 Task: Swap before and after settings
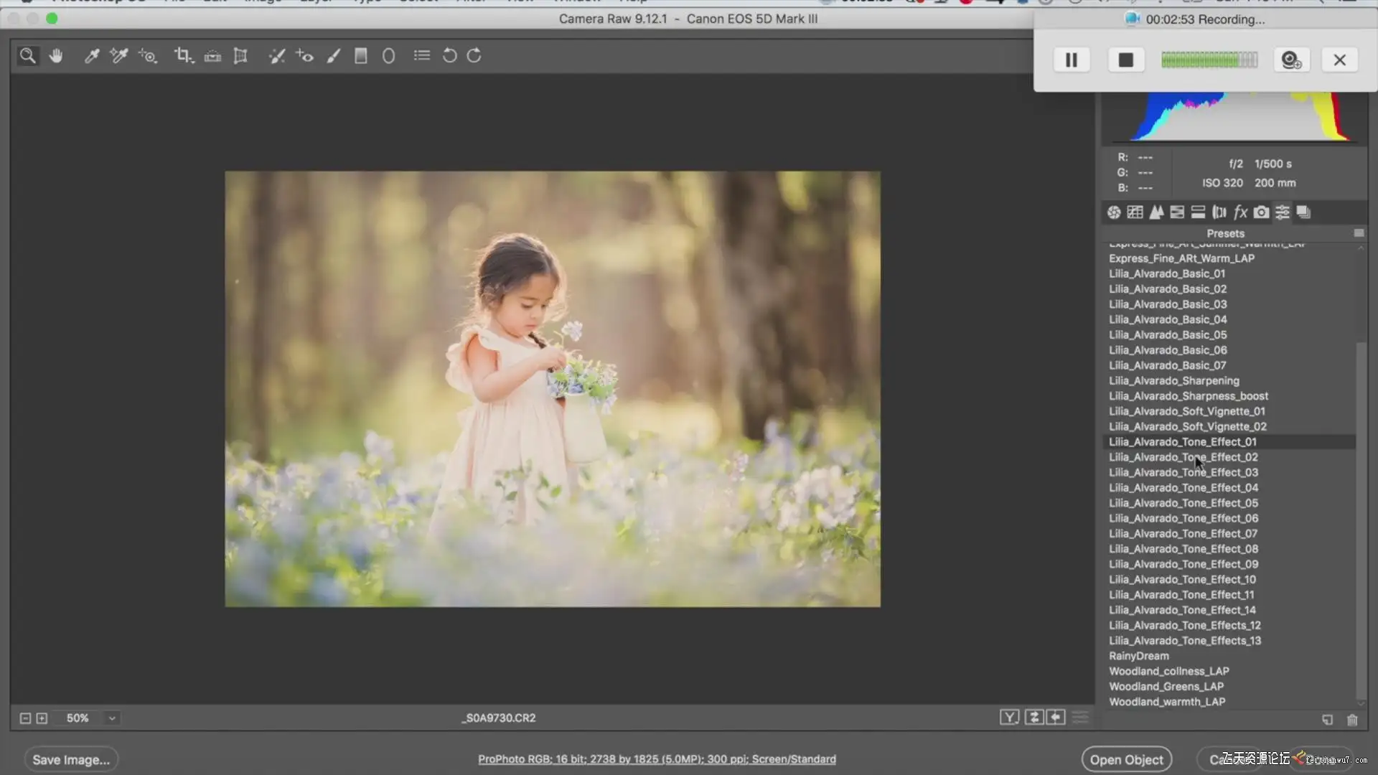[1033, 718]
